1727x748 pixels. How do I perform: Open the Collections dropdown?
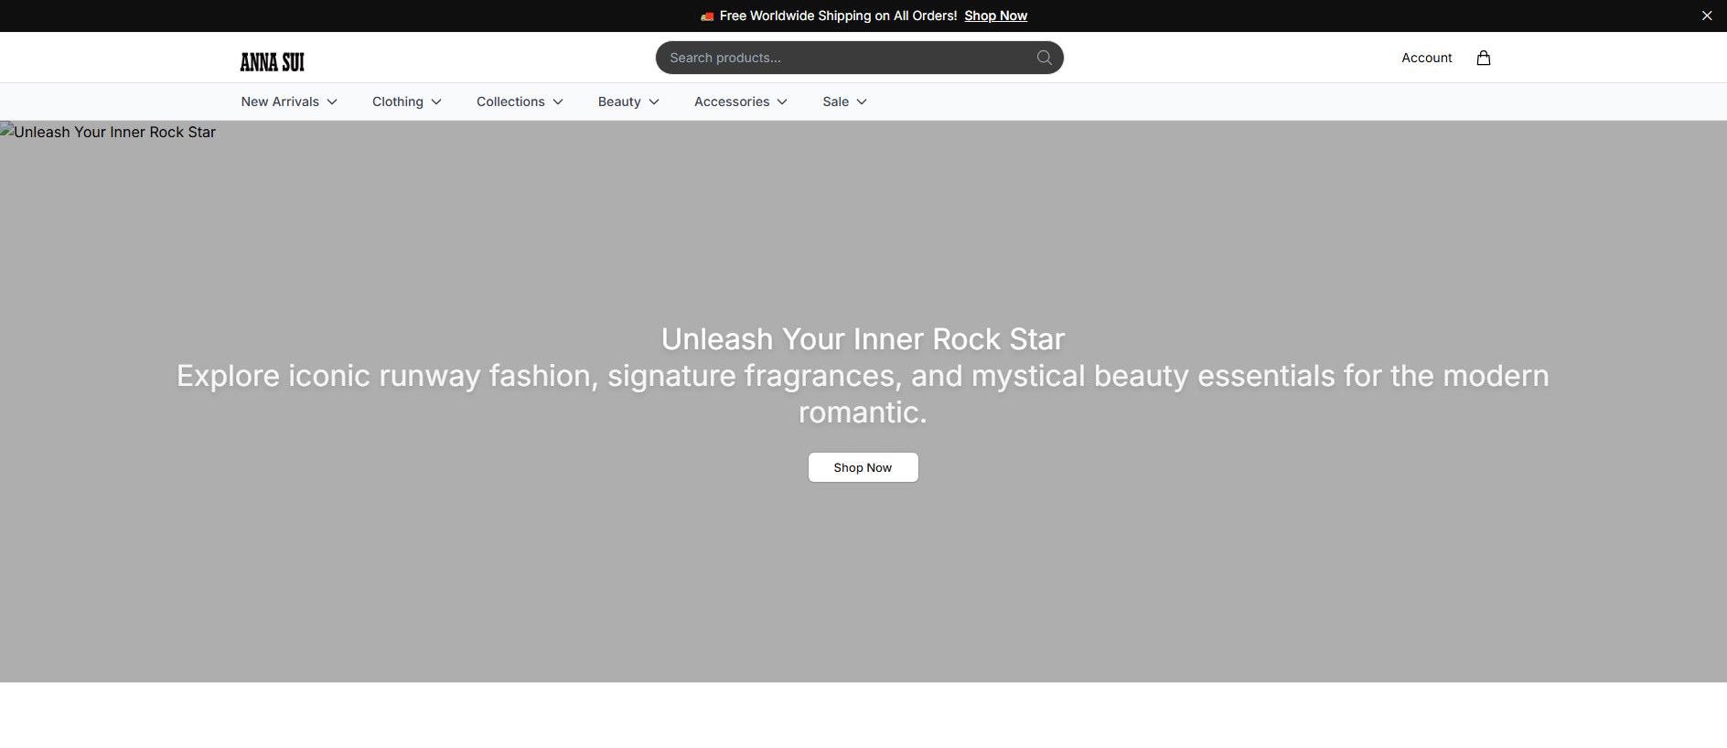[520, 102]
